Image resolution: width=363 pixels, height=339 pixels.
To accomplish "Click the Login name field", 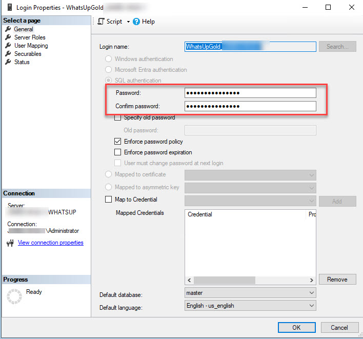I will (250, 47).
